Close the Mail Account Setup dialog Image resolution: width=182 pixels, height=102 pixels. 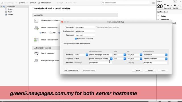62,22
